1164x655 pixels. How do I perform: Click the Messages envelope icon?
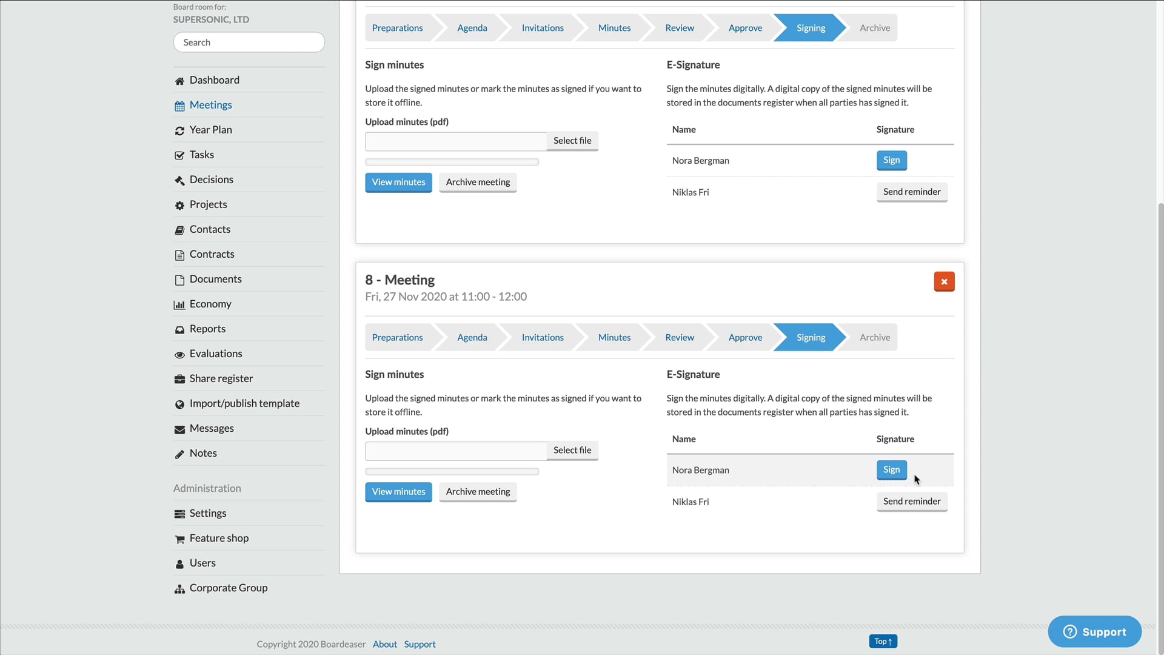click(x=179, y=429)
